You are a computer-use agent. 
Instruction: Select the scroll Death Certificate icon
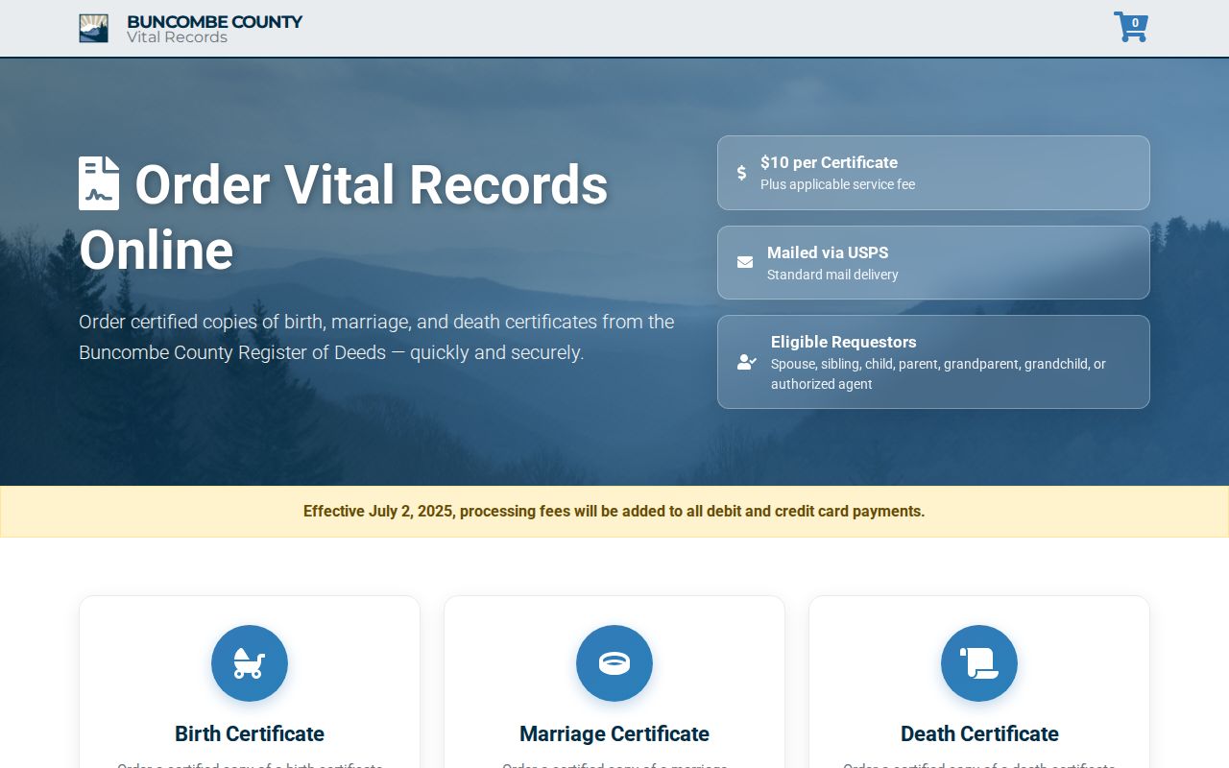click(x=979, y=663)
